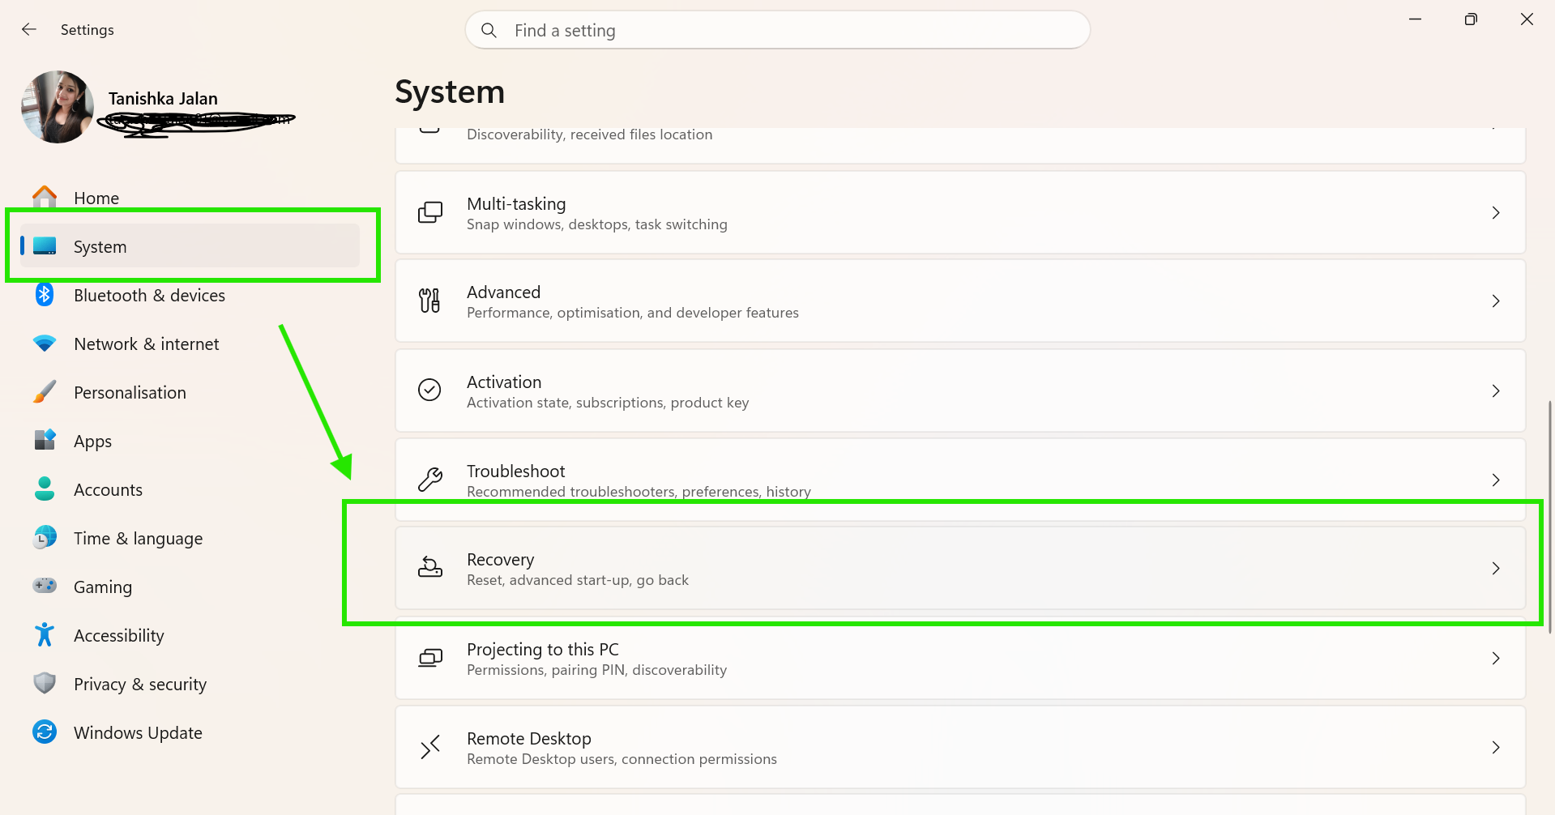The width and height of the screenshot is (1555, 815).
Task: Click the Tanishka Jalan account name
Action: (163, 99)
